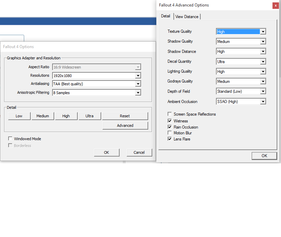The height and width of the screenshot is (237, 281).
Task: Open the Anisotropic Filtering dropdown
Action: click(x=97, y=92)
